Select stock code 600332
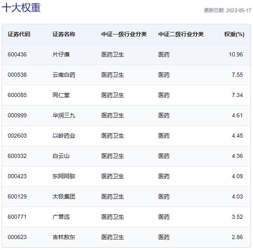Viewport: 253px width, 250px height. 17,156
